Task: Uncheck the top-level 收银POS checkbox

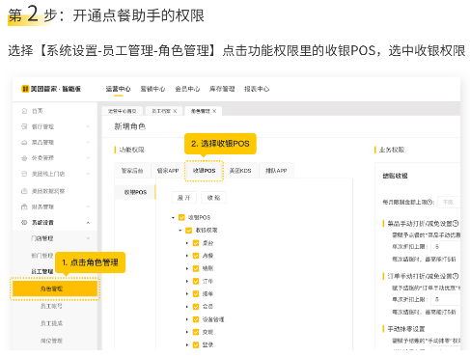Action: tap(181, 218)
